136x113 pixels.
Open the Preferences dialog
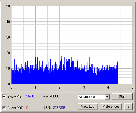click(111, 107)
